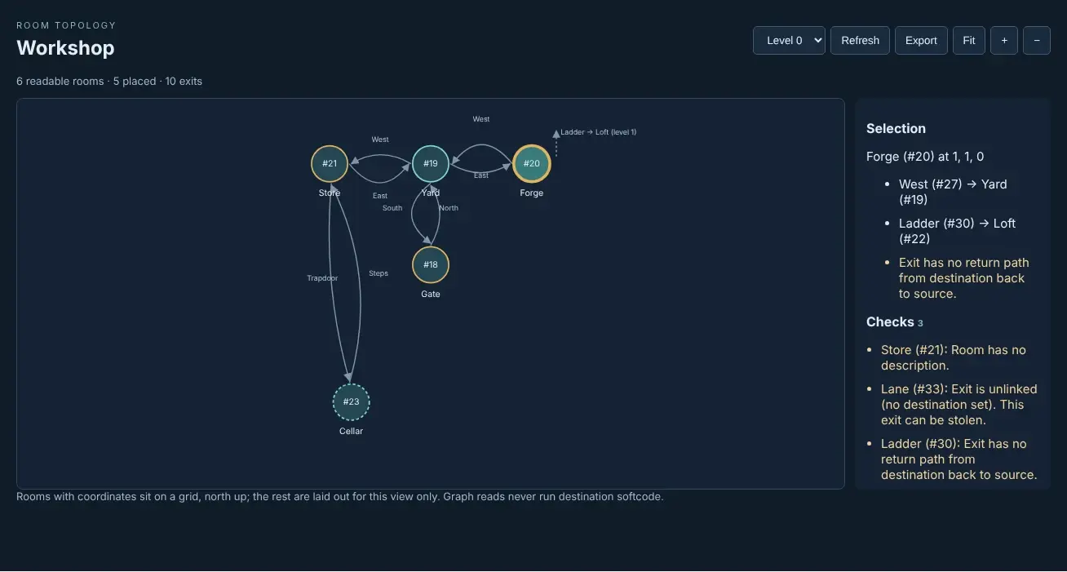
Task: Click the East label between Yard and Forge
Action: pos(481,175)
